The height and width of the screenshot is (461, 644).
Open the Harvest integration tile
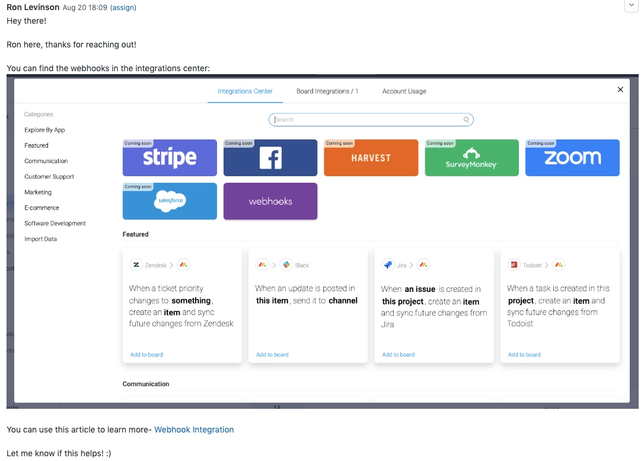point(371,158)
